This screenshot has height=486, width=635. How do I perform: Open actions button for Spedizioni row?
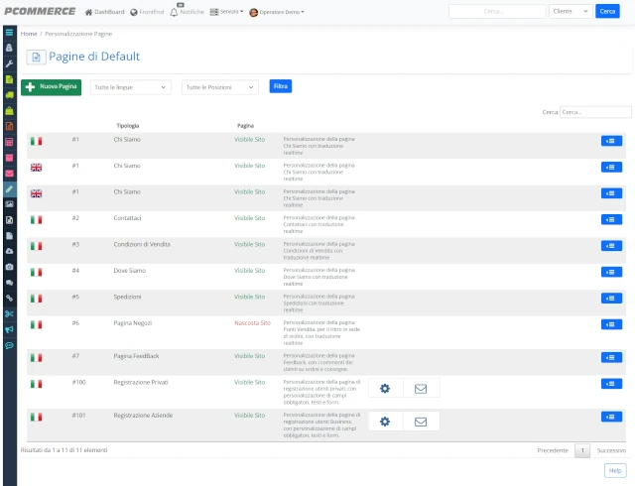click(x=611, y=299)
